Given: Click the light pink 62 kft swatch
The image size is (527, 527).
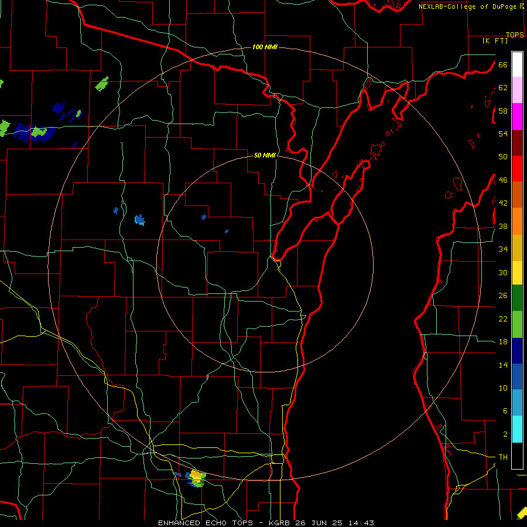Looking at the screenshot, I should pyautogui.click(x=517, y=90).
